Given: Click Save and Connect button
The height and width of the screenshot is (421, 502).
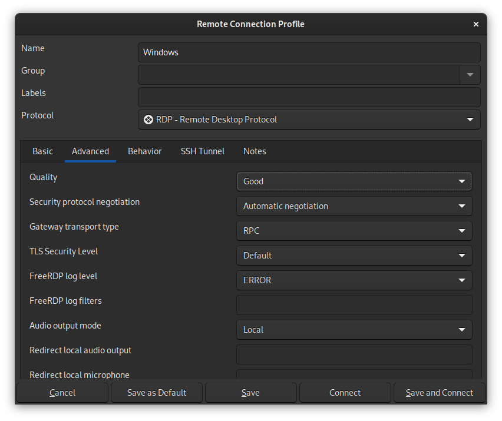Looking at the screenshot, I should [x=440, y=393].
